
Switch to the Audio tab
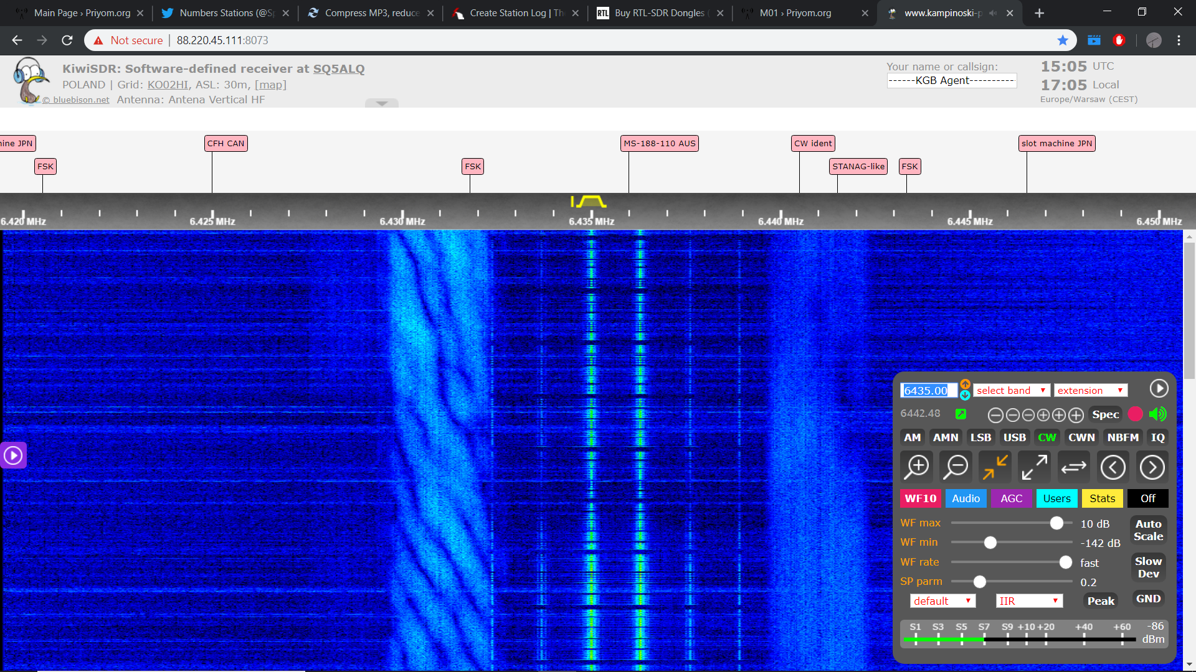(x=966, y=498)
